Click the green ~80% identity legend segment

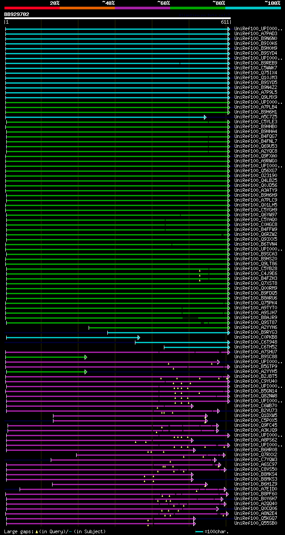(x=198, y=8)
